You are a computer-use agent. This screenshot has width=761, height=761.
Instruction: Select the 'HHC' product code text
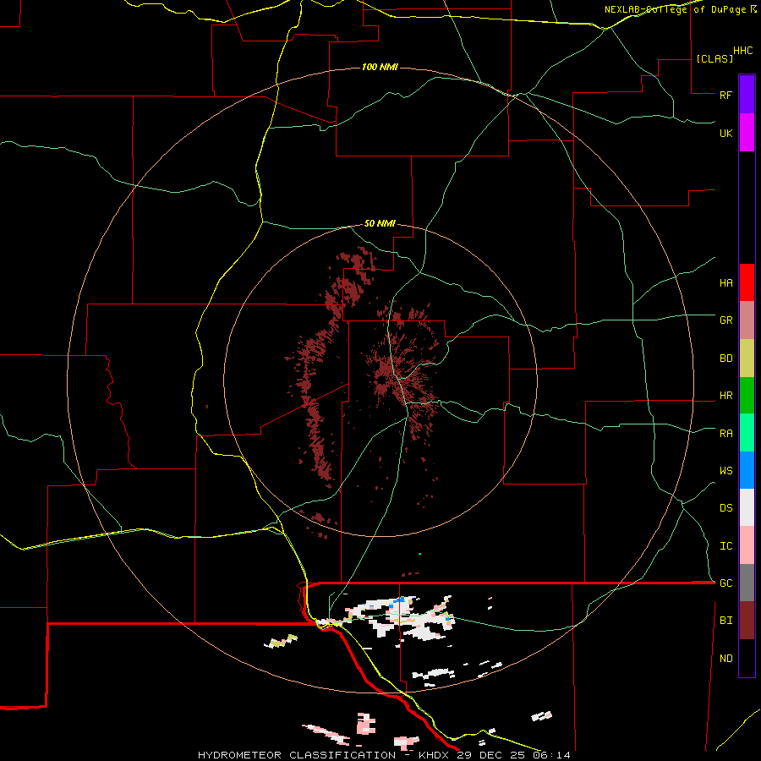742,51
